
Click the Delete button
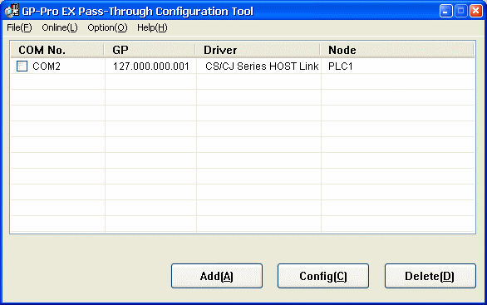[430, 276]
